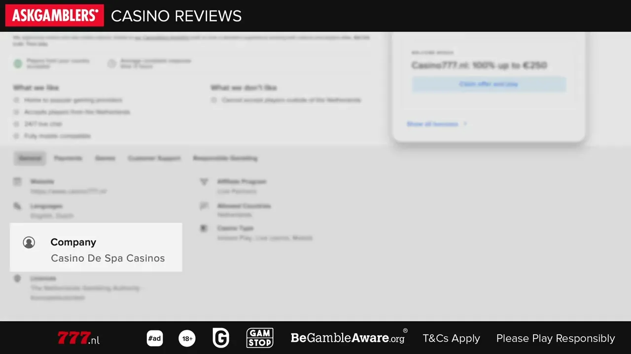Click the 777.nl logo in footer
This screenshot has height=354, width=631.
point(78,338)
